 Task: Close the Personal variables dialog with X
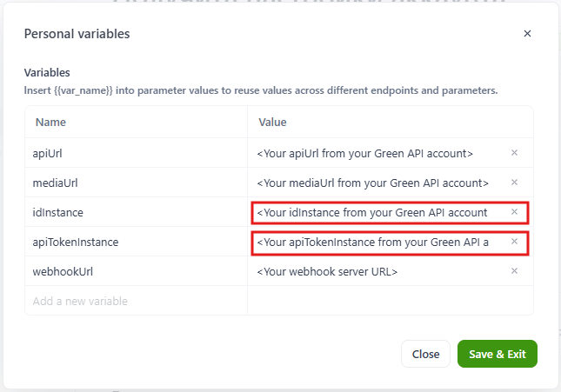pos(527,34)
